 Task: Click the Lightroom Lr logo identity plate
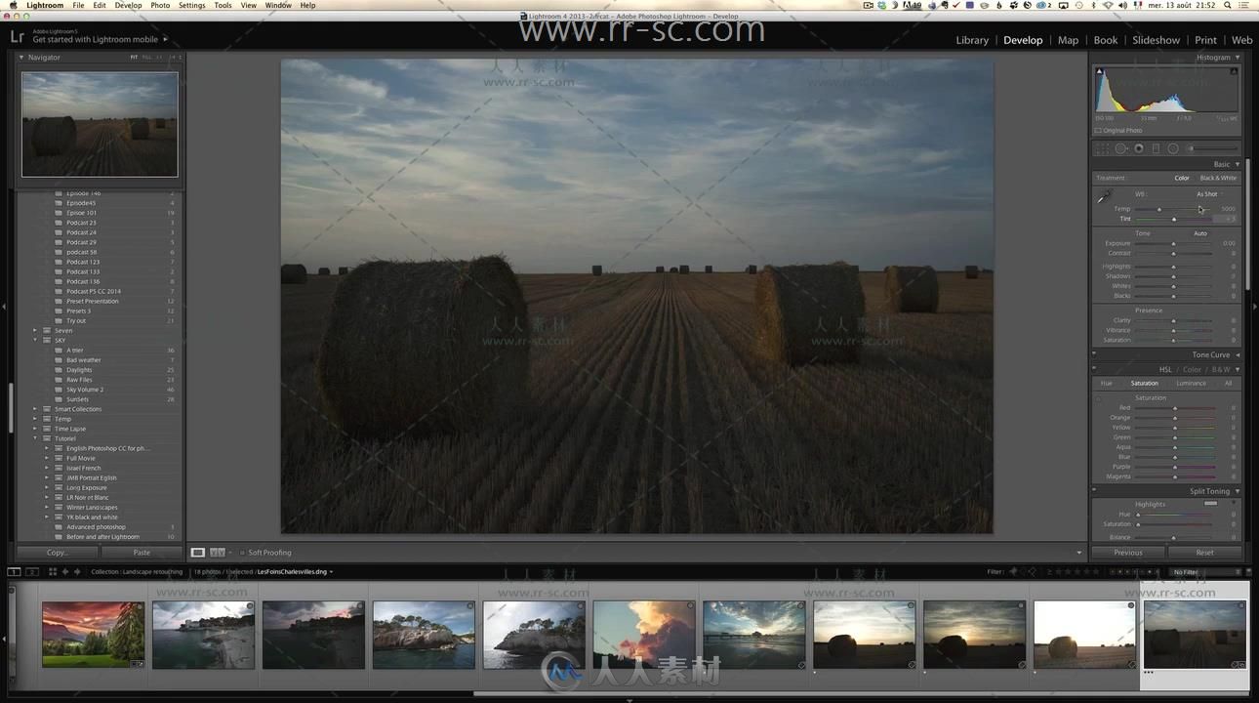[17, 36]
